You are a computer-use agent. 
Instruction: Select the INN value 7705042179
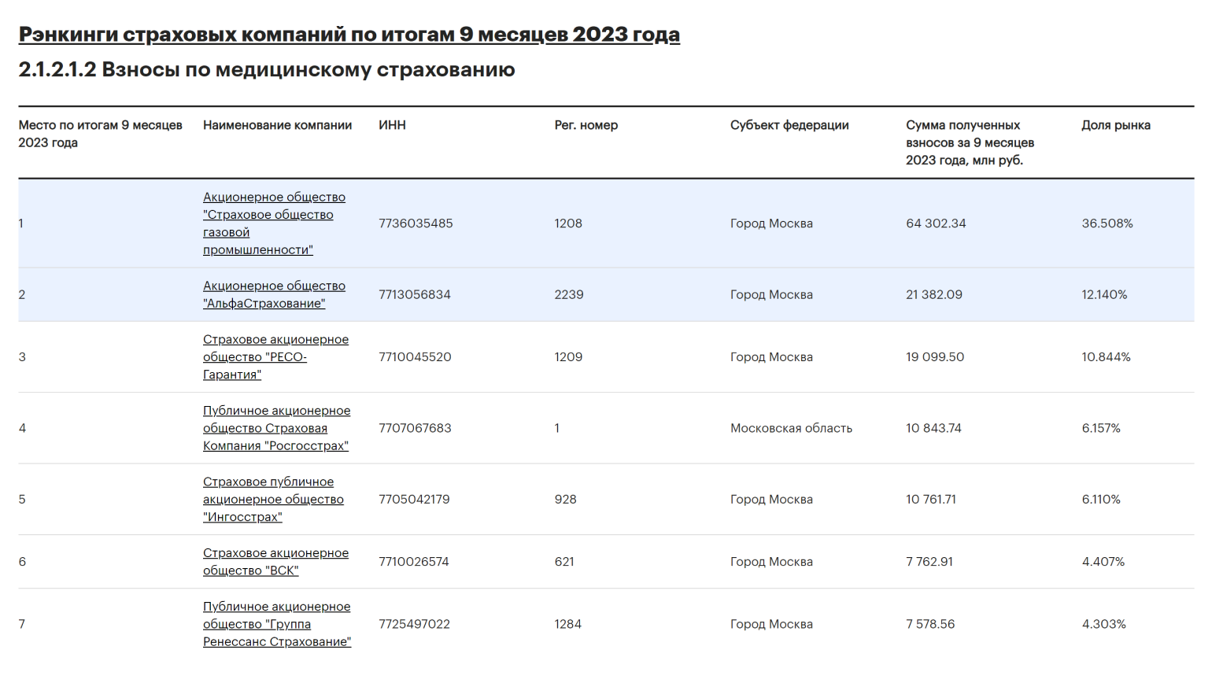pyautogui.click(x=414, y=499)
